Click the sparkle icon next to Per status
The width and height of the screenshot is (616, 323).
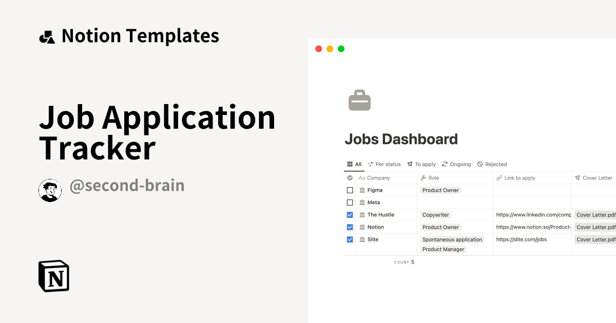point(369,164)
